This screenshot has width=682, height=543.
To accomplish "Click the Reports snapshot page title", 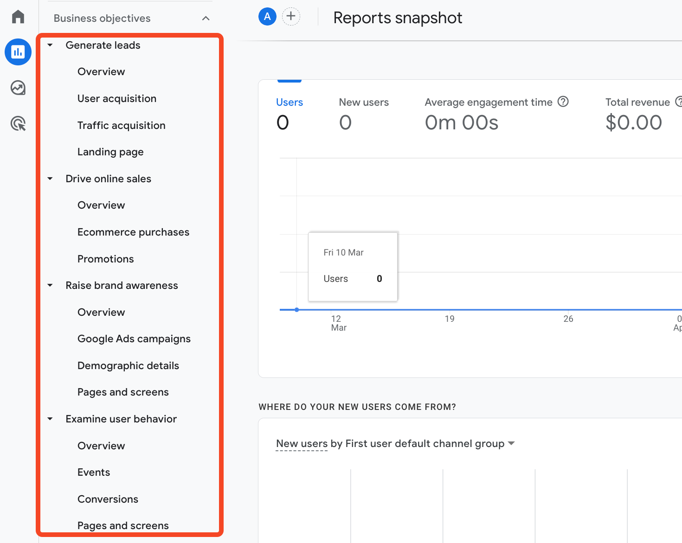I will click(x=398, y=18).
